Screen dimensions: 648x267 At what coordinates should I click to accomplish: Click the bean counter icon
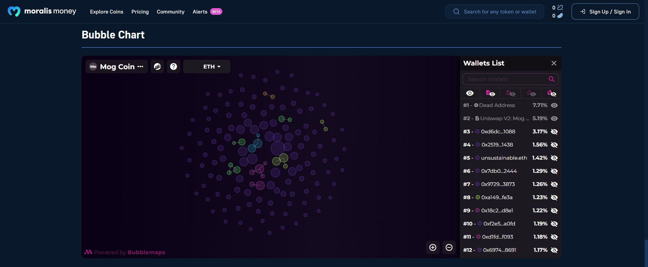click(x=560, y=16)
